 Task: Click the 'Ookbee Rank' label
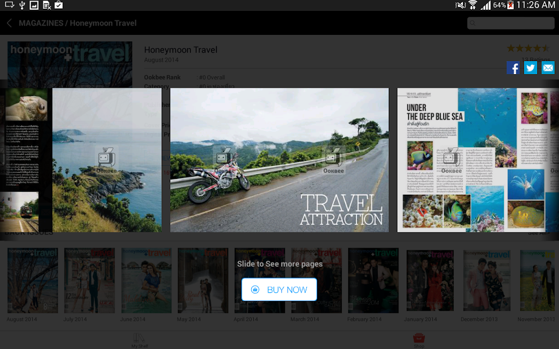coord(162,77)
